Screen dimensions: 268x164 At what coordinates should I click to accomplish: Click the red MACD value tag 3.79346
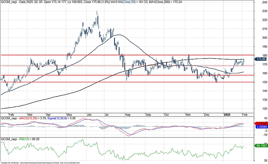coord(261,123)
